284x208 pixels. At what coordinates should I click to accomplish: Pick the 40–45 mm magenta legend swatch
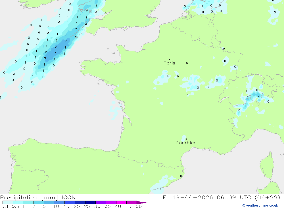coord(121,202)
